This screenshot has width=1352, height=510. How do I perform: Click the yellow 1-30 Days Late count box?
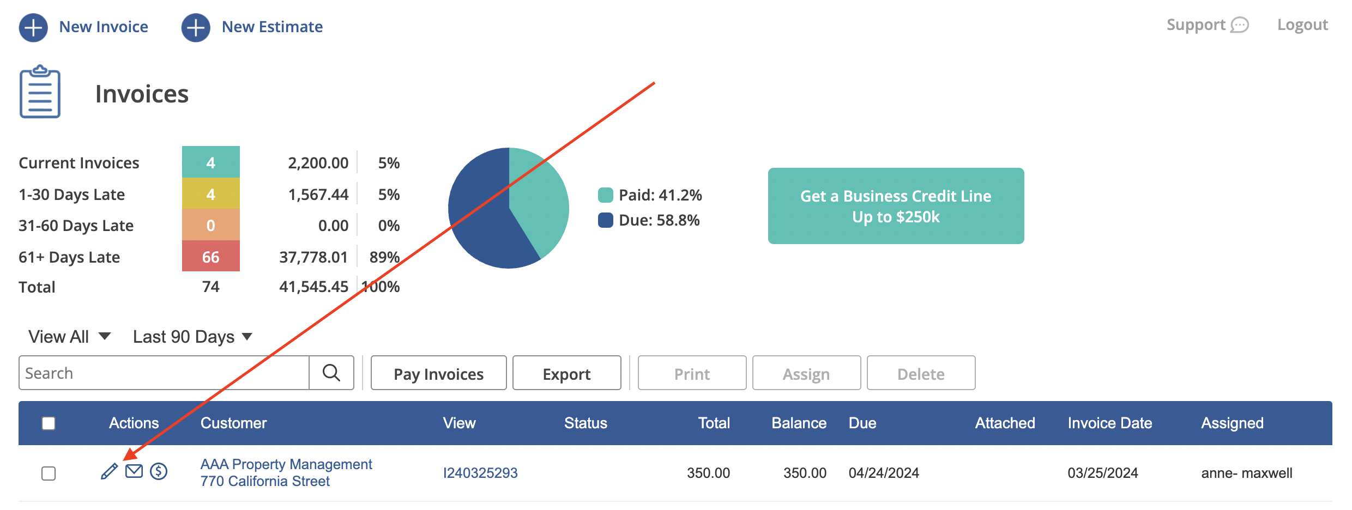211,193
